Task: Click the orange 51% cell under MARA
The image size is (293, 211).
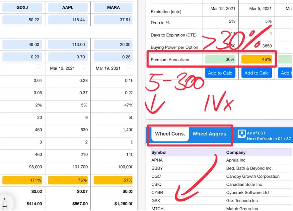Action: tap(113, 180)
